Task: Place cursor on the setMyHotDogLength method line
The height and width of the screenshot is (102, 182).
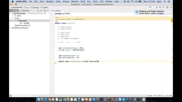Action: (x=78, y=61)
